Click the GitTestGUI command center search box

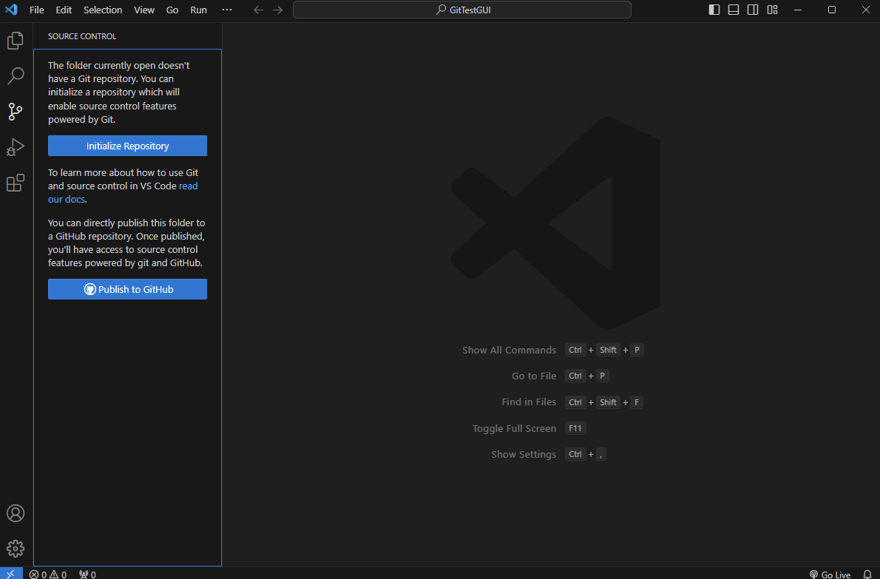[x=462, y=10]
